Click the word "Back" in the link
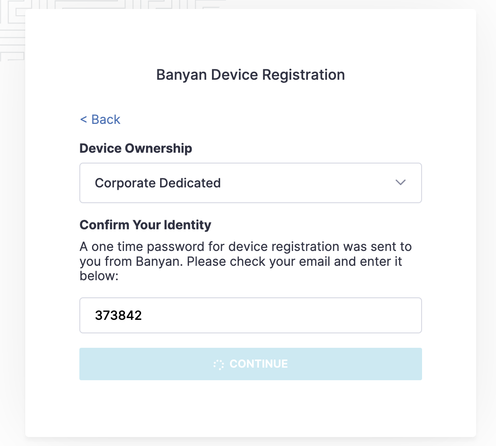This screenshot has width=496, height=446. pyautogui.click(x=106, y=119)
